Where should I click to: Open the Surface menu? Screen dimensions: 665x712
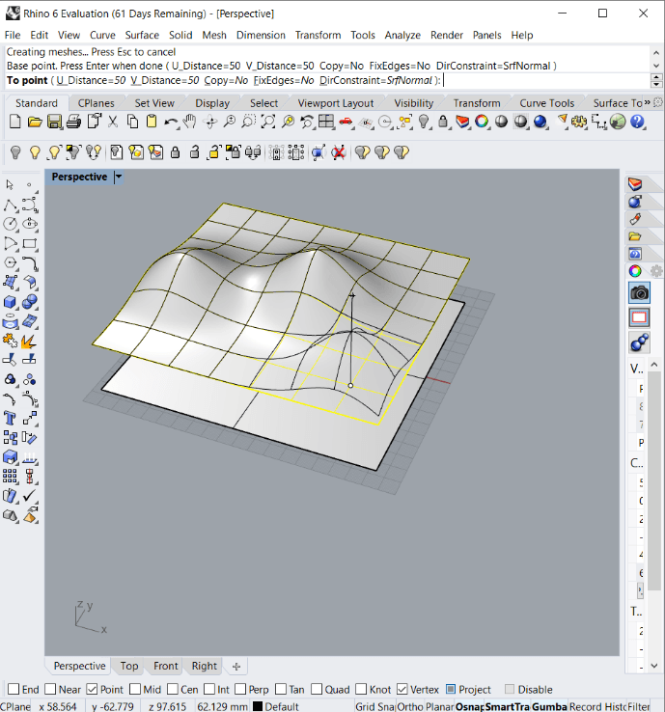(x=142, y=35)
